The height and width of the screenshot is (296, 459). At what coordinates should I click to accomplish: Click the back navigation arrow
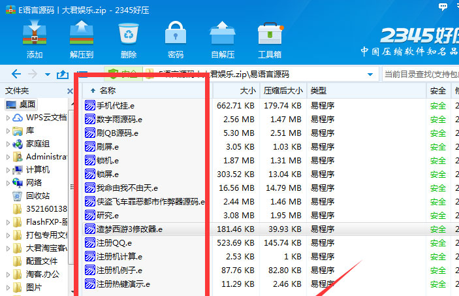point(16,74)
